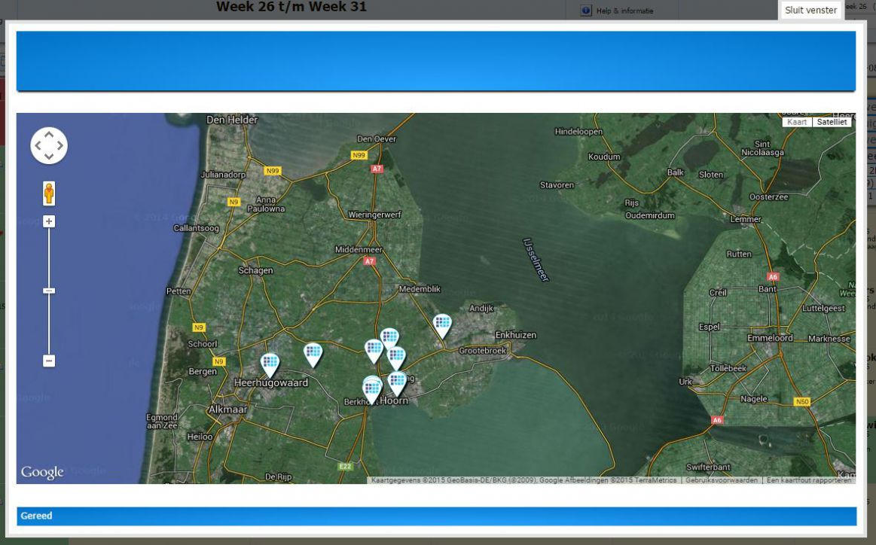Image resolution: width=876 pixels, height=545 pixels.
Task: Click the Help & informatie link
Action: tap(624, 11)
